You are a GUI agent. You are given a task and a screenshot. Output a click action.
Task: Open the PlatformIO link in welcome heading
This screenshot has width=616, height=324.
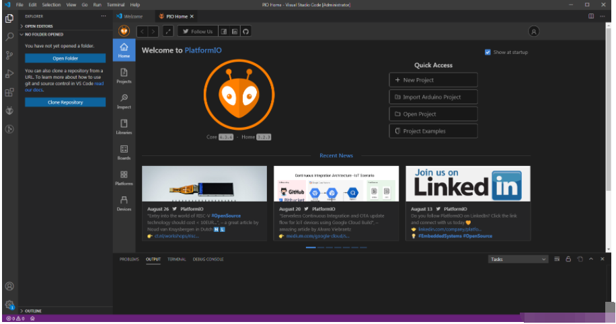coord(203,50)
